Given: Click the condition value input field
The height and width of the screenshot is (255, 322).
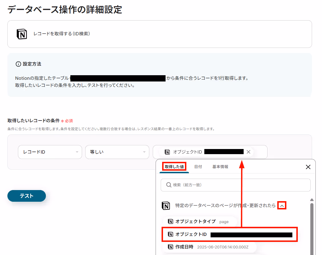Looking at the screenshot, I should click(210, 152).
